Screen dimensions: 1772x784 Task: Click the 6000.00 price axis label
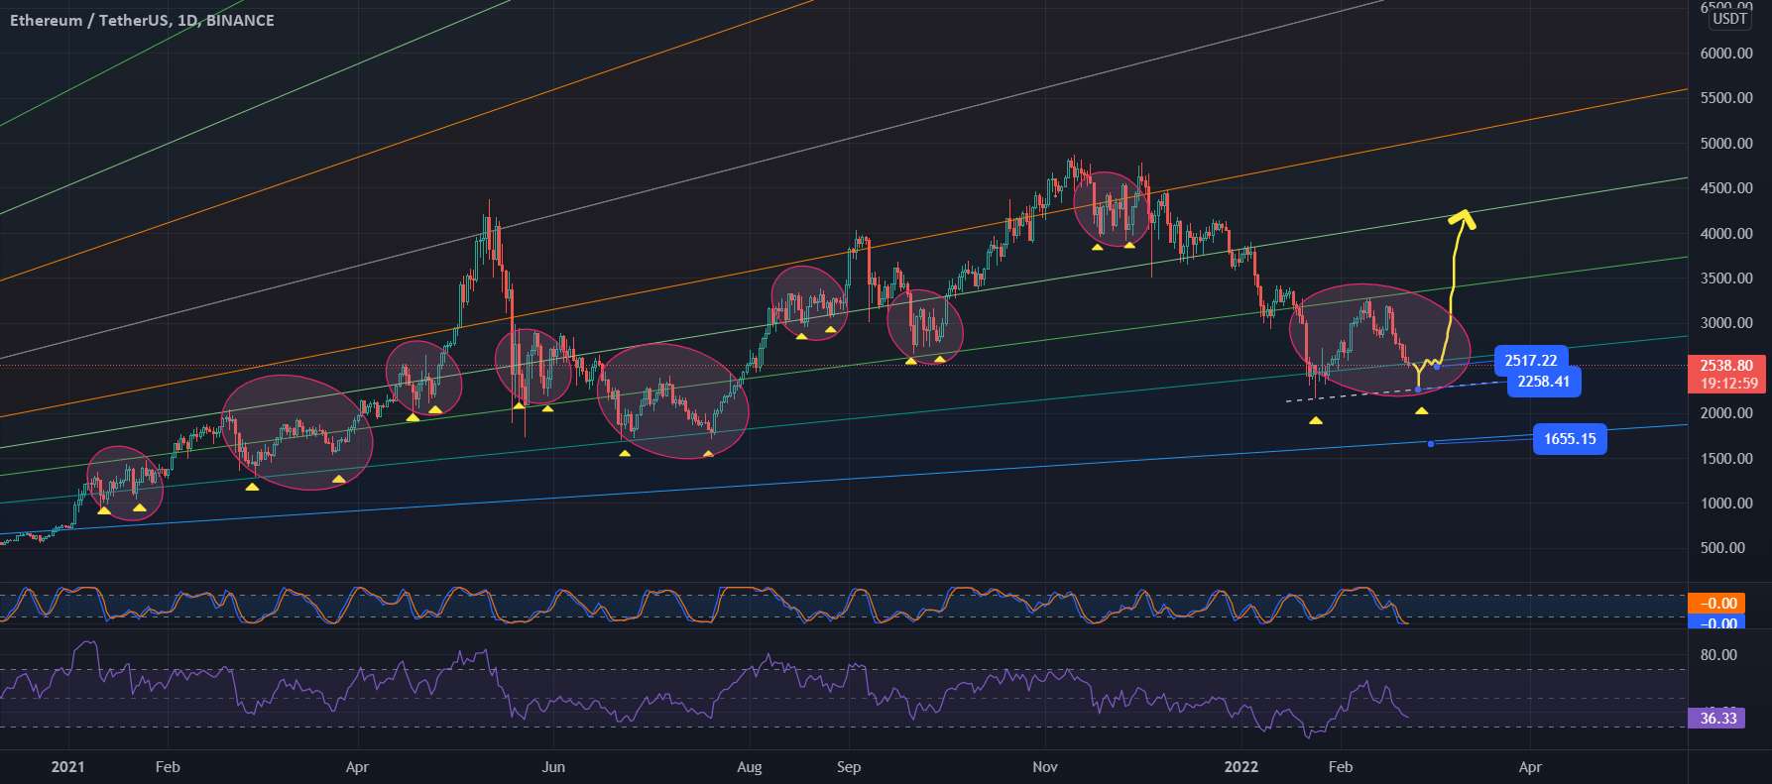point(1726,54)
